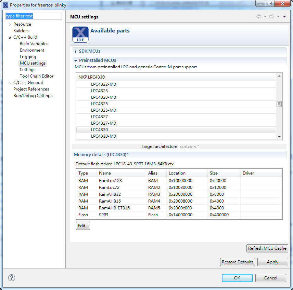Select MCU settings tree item

pos(33,63)
